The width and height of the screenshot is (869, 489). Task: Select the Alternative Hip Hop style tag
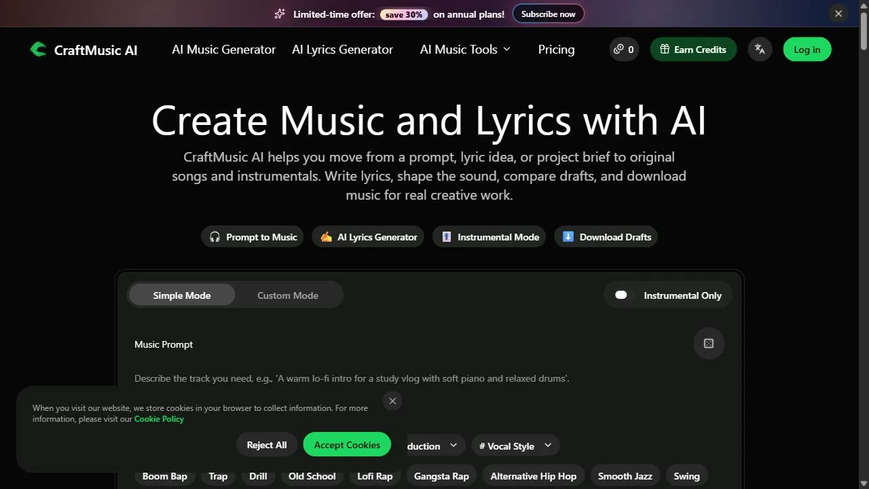click(534, 476)
